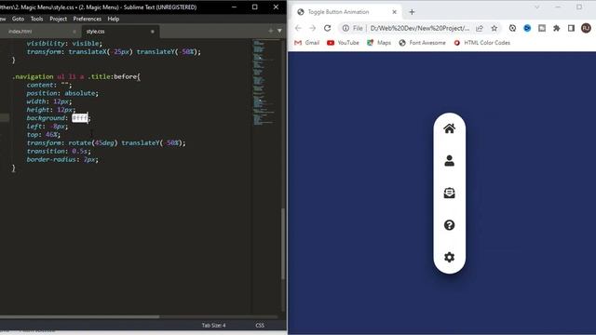
Task: Select the style.css tab
Action: tap(95, 32)
